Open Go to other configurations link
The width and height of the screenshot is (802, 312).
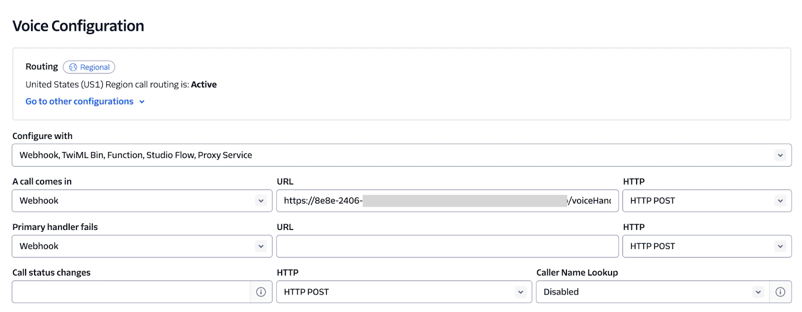coord(79,101)
